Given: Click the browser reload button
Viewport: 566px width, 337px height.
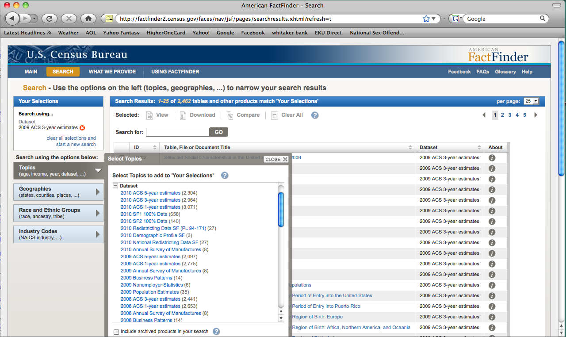Looking at the screenshot, I should (x=49, y=19).
